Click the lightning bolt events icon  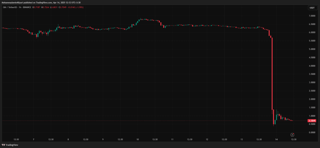pos(292,135)
